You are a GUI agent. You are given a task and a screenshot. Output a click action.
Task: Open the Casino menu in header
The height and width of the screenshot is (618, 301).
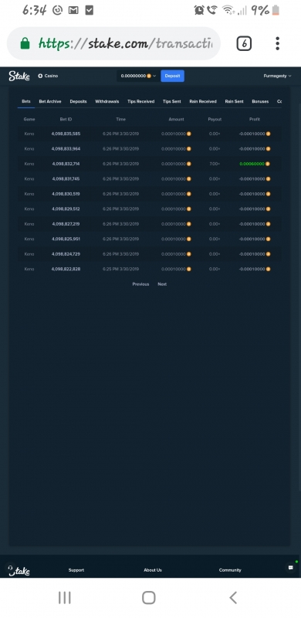(x=48, y=76)
